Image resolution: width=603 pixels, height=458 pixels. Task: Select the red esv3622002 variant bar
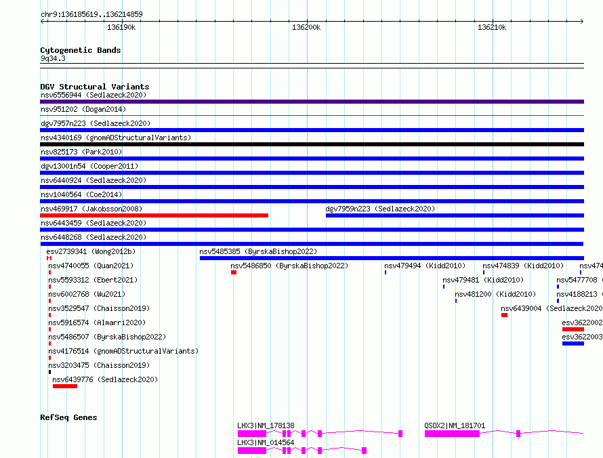[x=573, y=329]
